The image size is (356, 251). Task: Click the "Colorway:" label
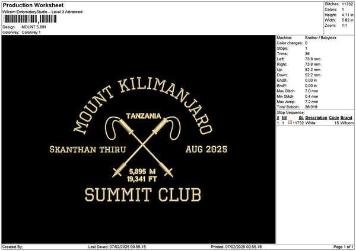click(x=11, y=32)
